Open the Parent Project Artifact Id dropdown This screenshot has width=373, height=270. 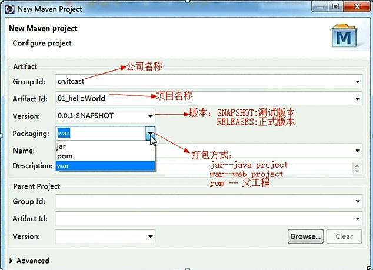[x=358, y=219]
